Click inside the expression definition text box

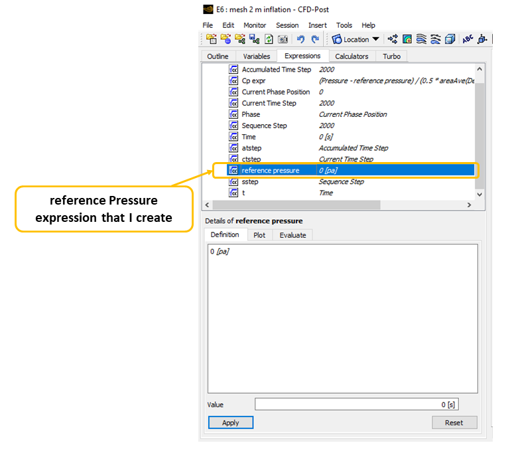(x=343, y=319)
